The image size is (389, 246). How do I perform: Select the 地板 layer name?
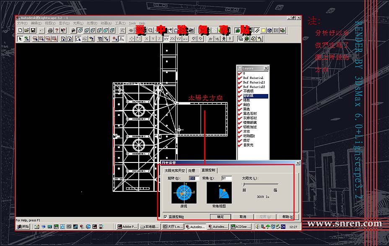[246, 100]
